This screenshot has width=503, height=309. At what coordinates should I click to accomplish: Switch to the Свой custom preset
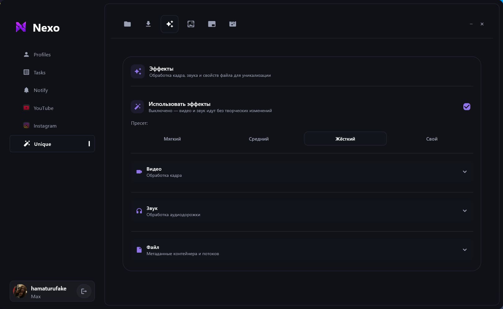pyautogui.click(x=432, y=139)
